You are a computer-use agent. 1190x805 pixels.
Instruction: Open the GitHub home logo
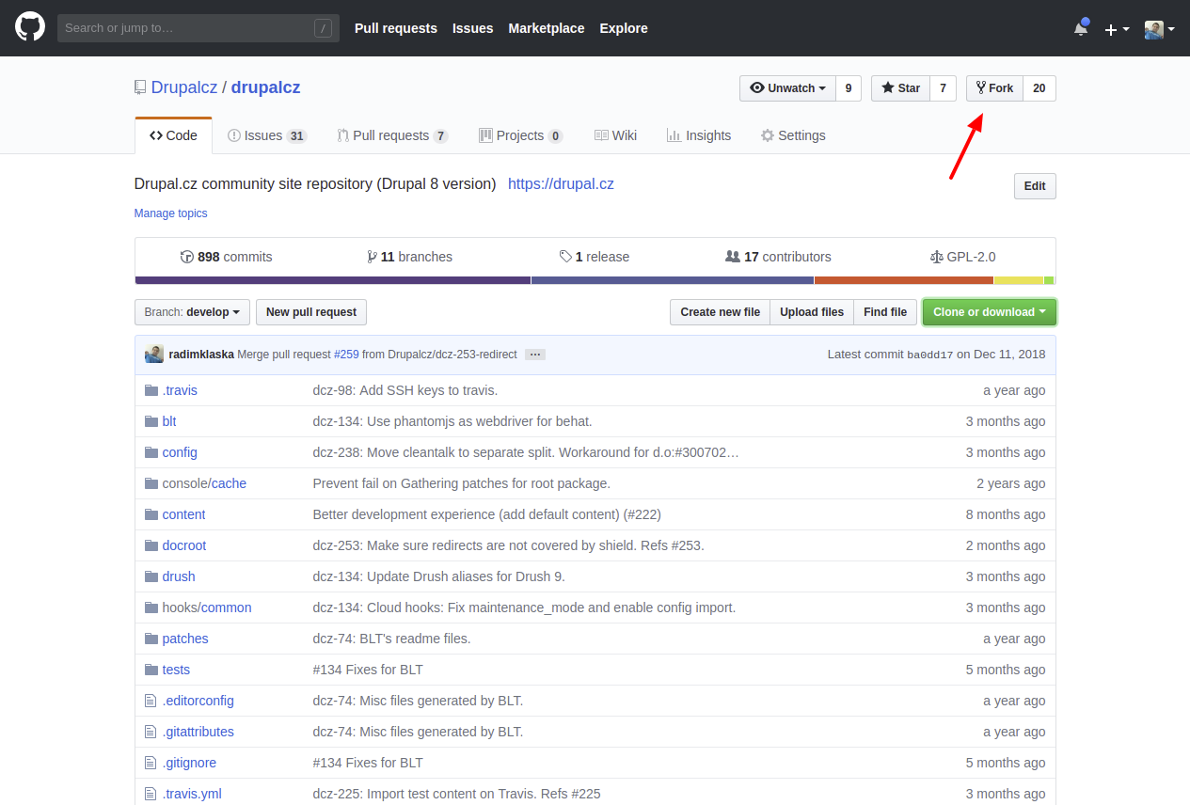(30, 27)
